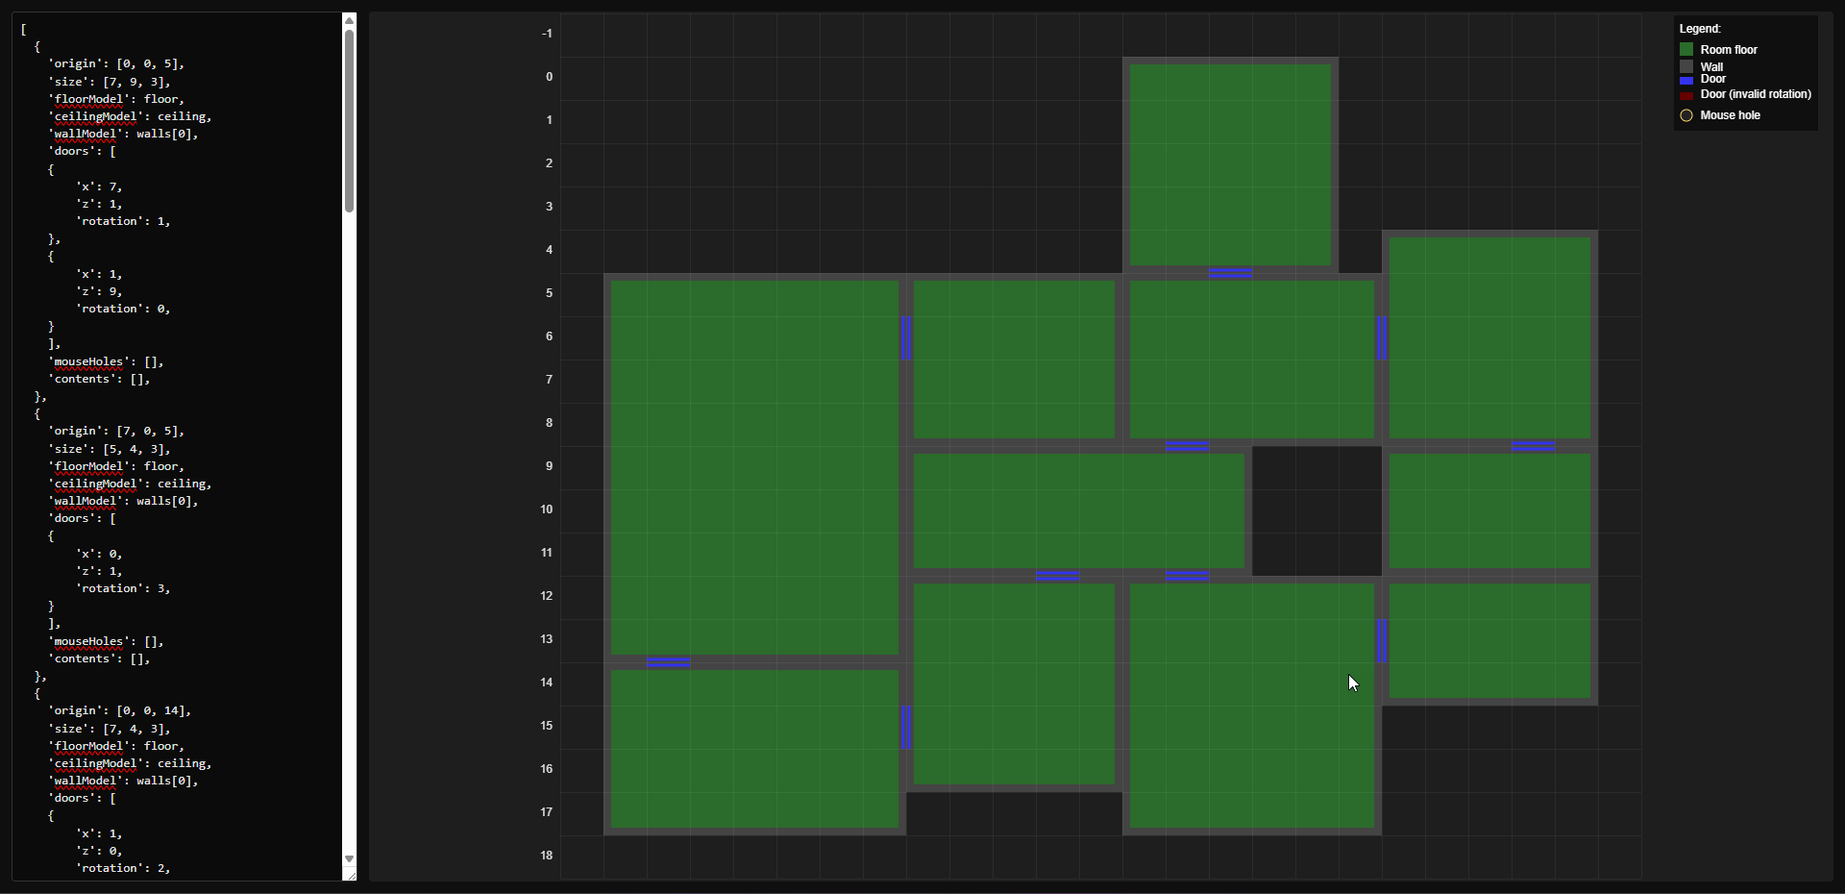1845x894 pixels.
Task: Click the empty dark gap enclosed by rooms
Action: point(1316,510)
